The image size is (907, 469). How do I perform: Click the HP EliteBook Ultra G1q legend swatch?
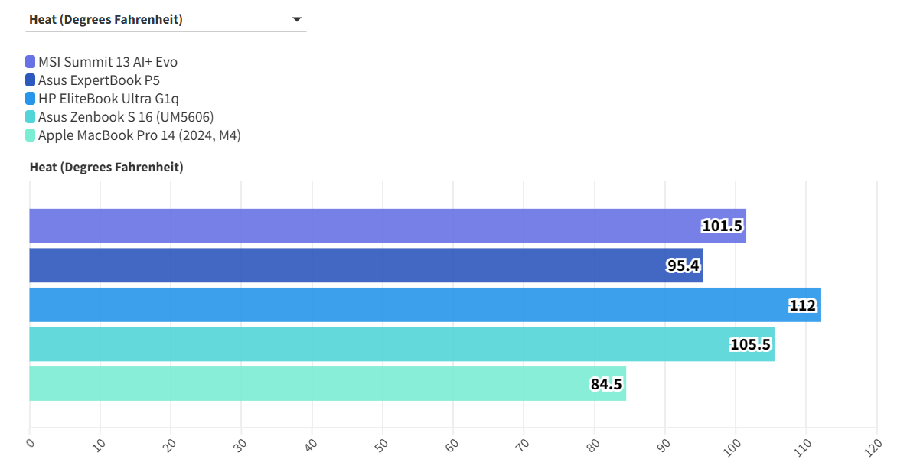[31, 99]
